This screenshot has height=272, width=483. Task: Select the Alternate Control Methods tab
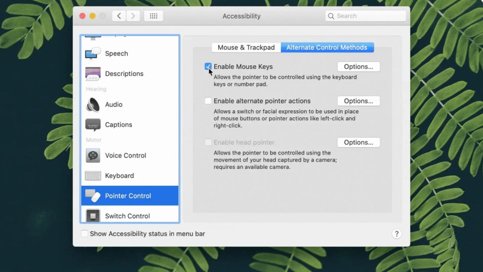tap(327, 47)
